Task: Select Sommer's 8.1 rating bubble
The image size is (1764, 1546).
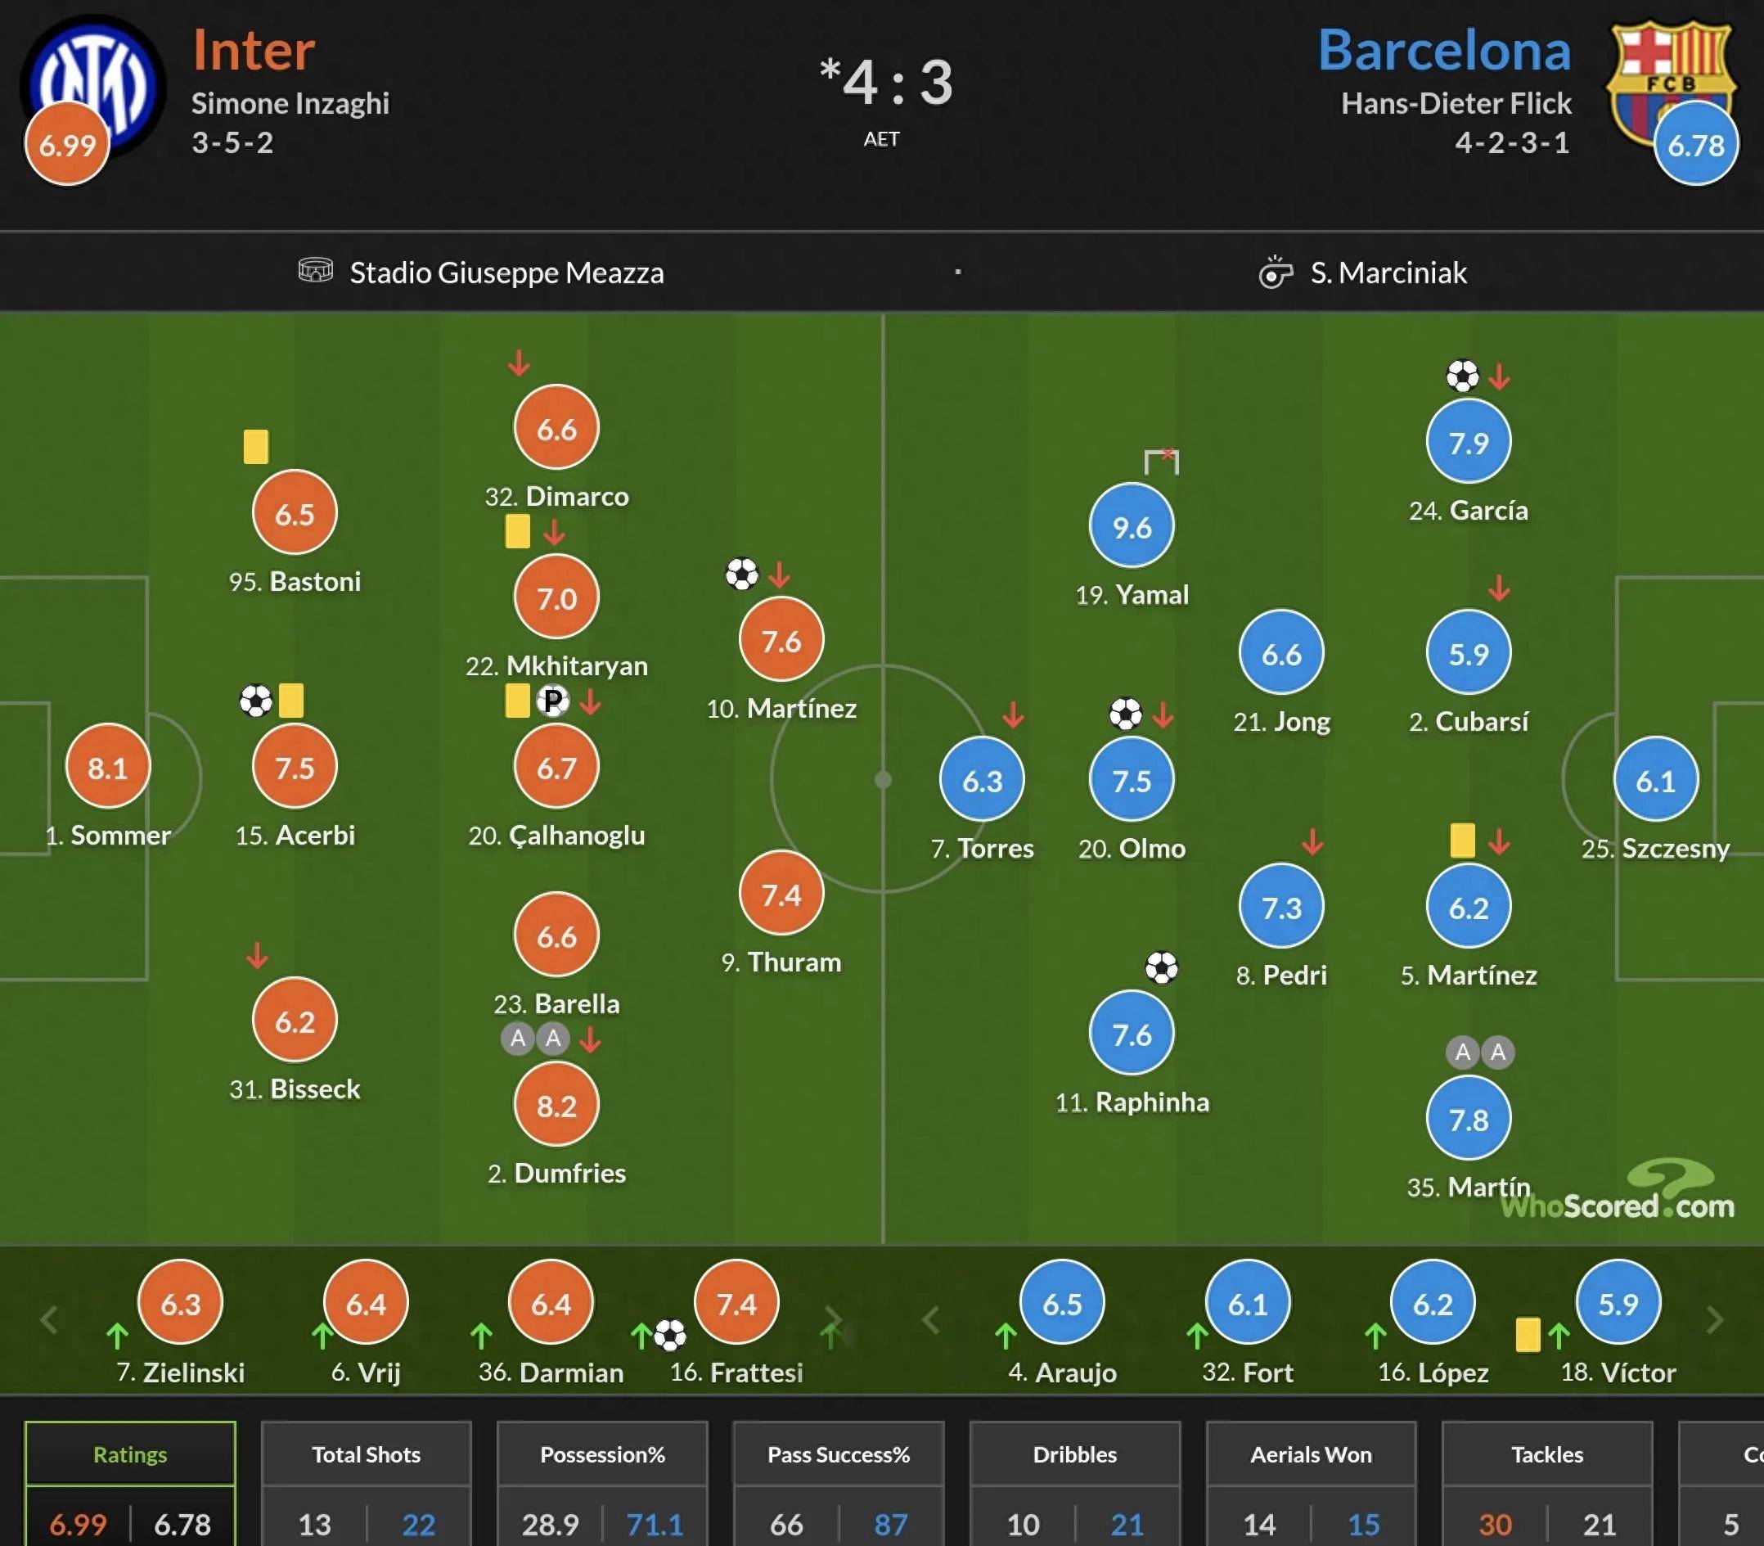Action: [x=108, y=766]
